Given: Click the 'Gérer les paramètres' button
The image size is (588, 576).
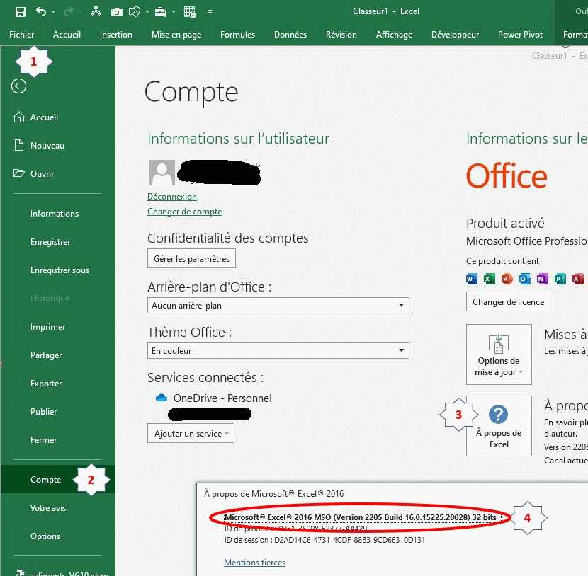Looking at the screenshot, I should 191,258.
